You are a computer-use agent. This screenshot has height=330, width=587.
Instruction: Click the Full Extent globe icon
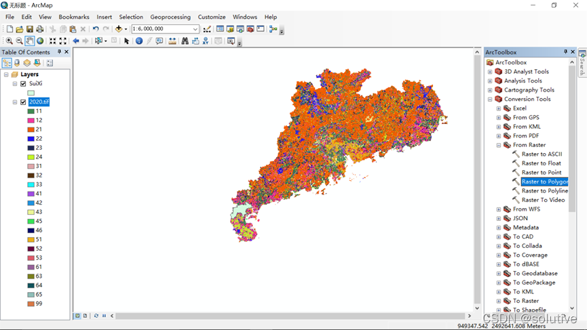40,41
